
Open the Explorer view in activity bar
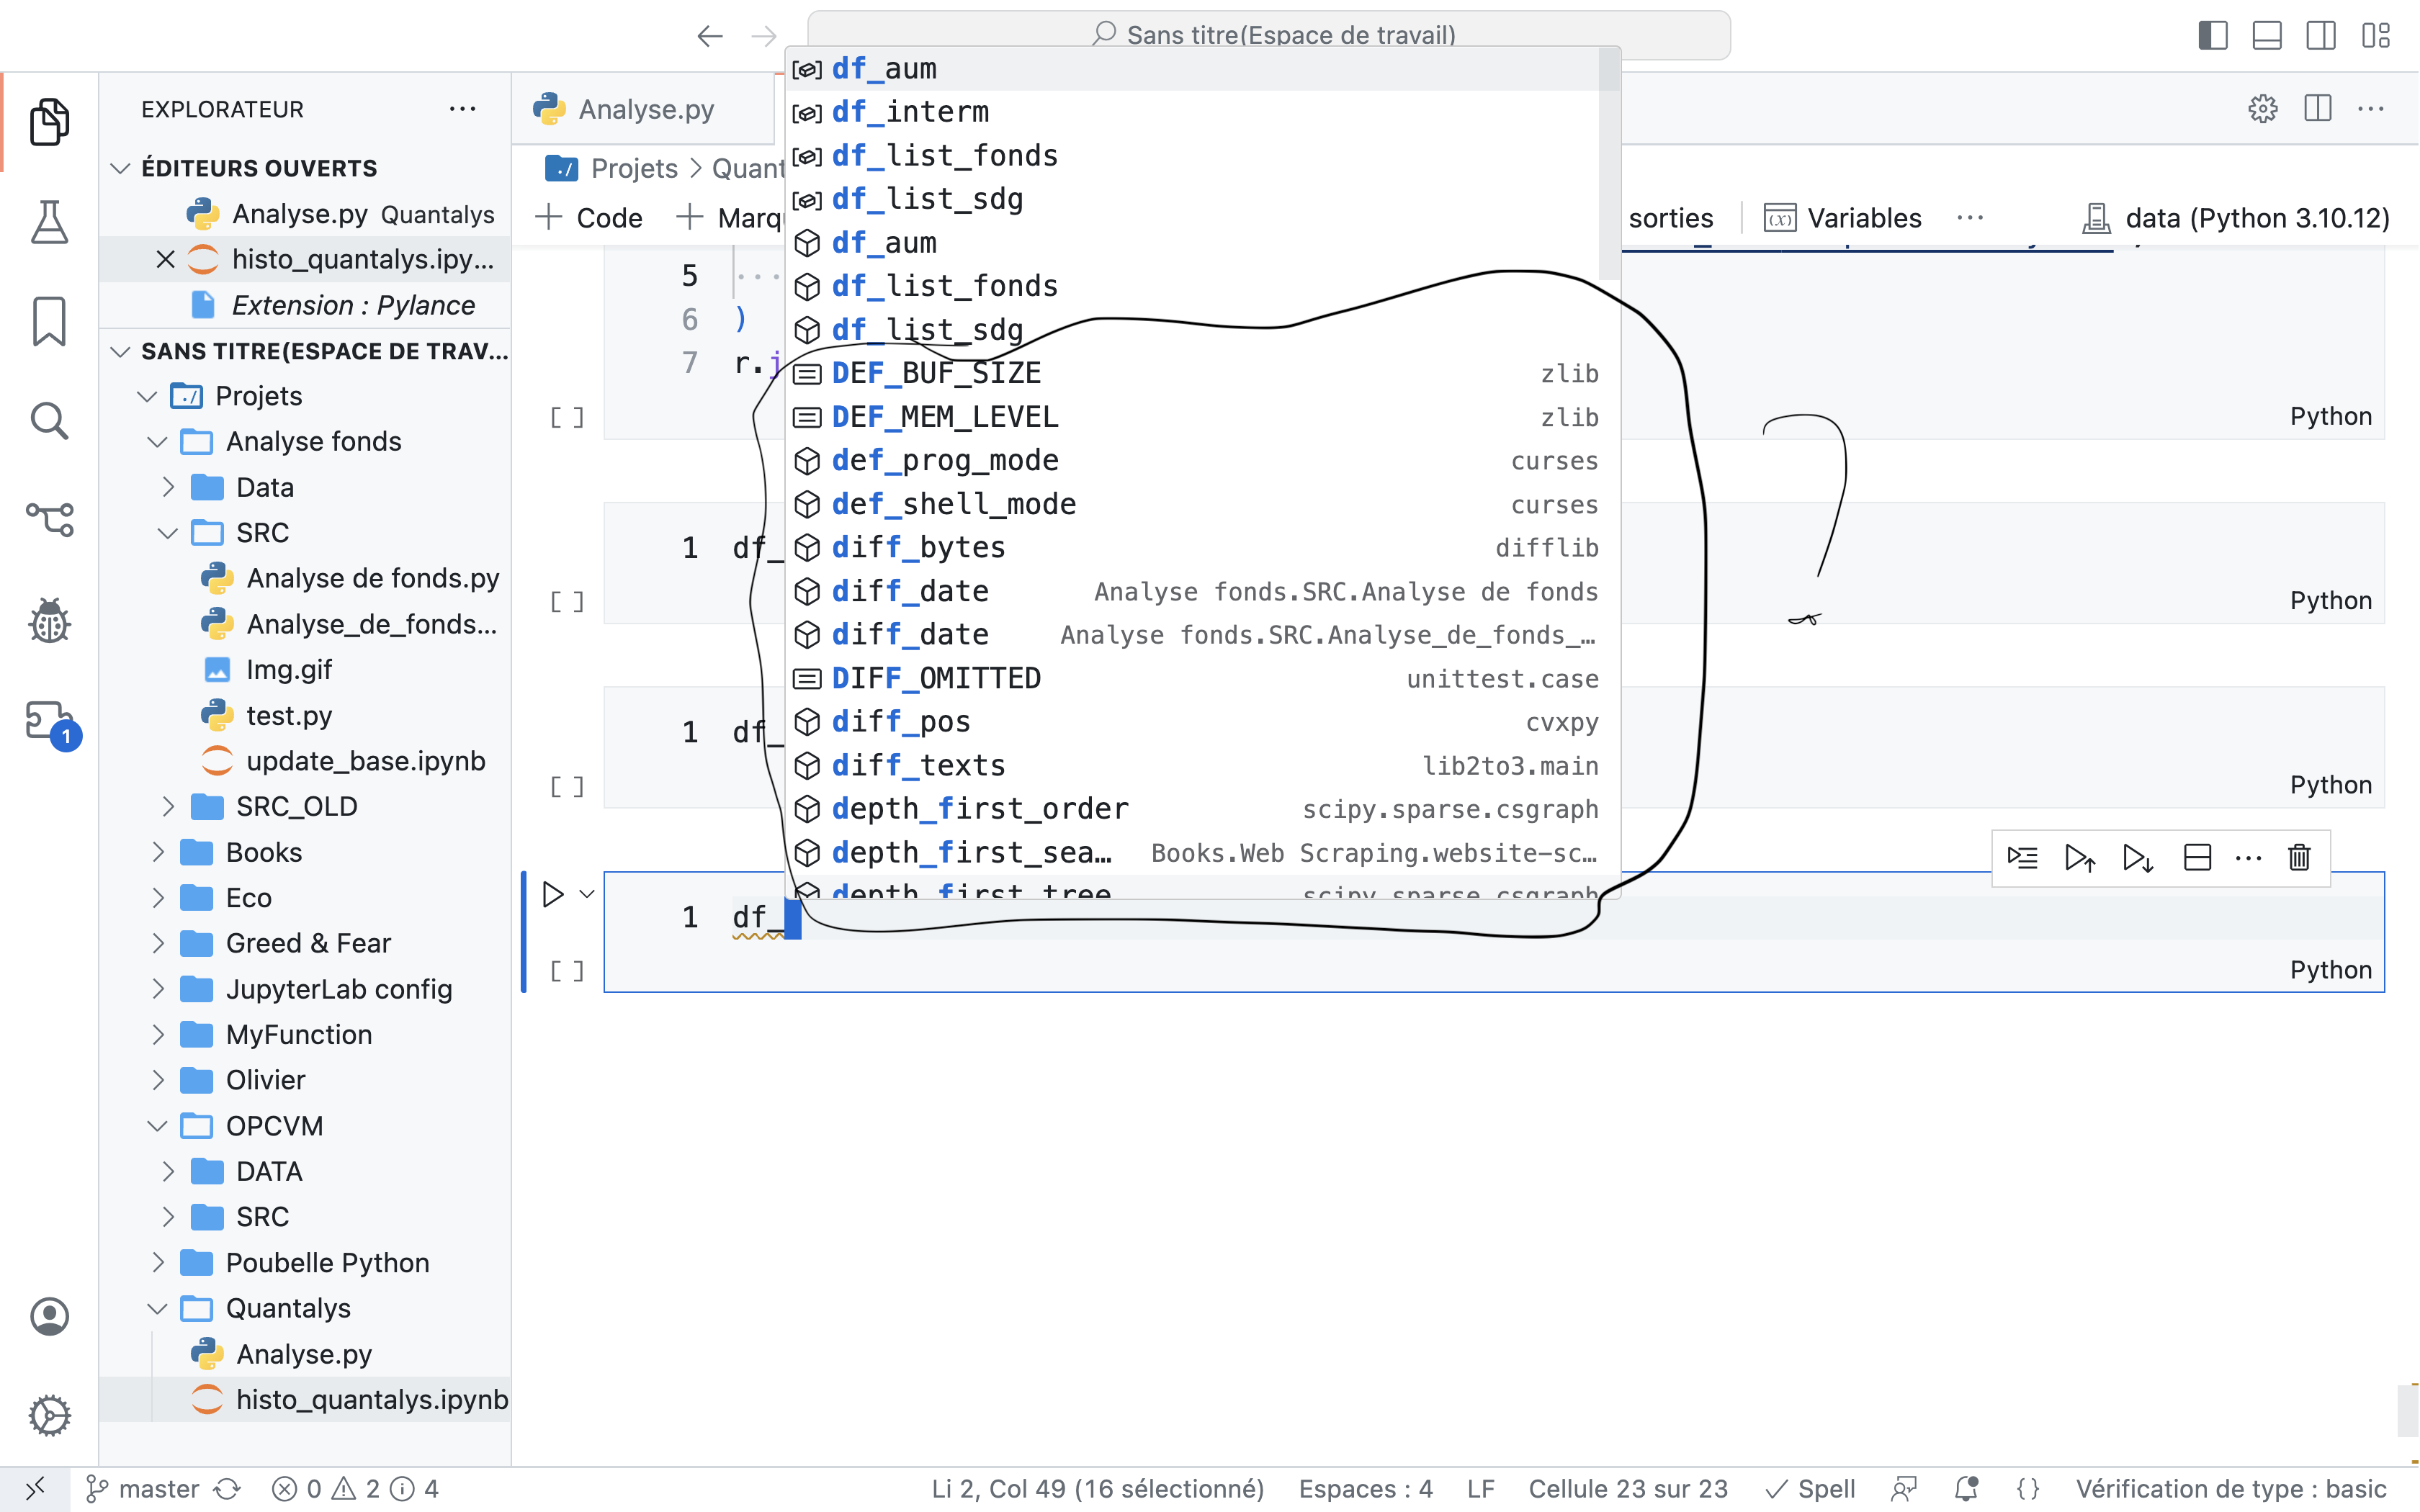point(49,122)
